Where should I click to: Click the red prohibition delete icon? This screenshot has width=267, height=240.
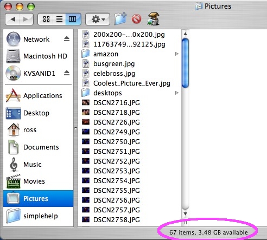[x=136, y=19]
